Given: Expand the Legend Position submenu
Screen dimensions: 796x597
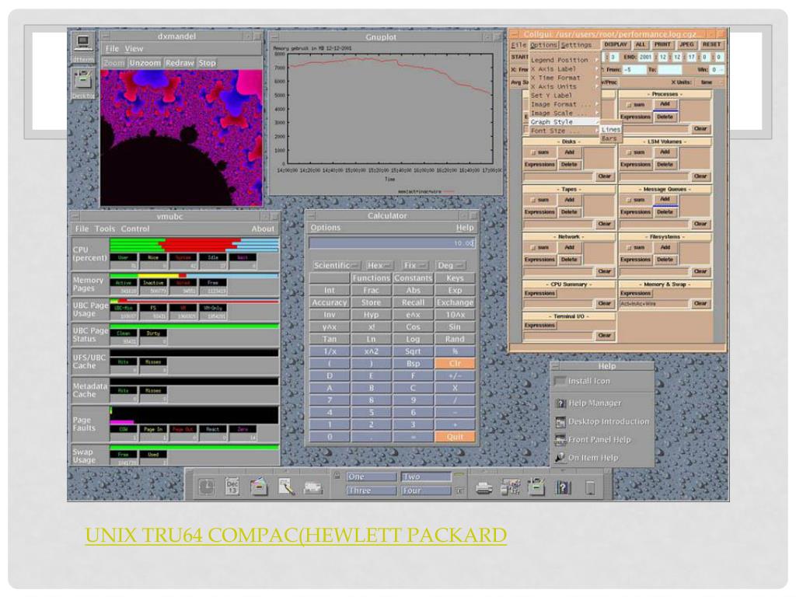Looking at the screenshot, I should click(x=564, y=60).
